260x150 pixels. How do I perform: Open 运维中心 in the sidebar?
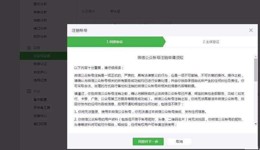40,116
